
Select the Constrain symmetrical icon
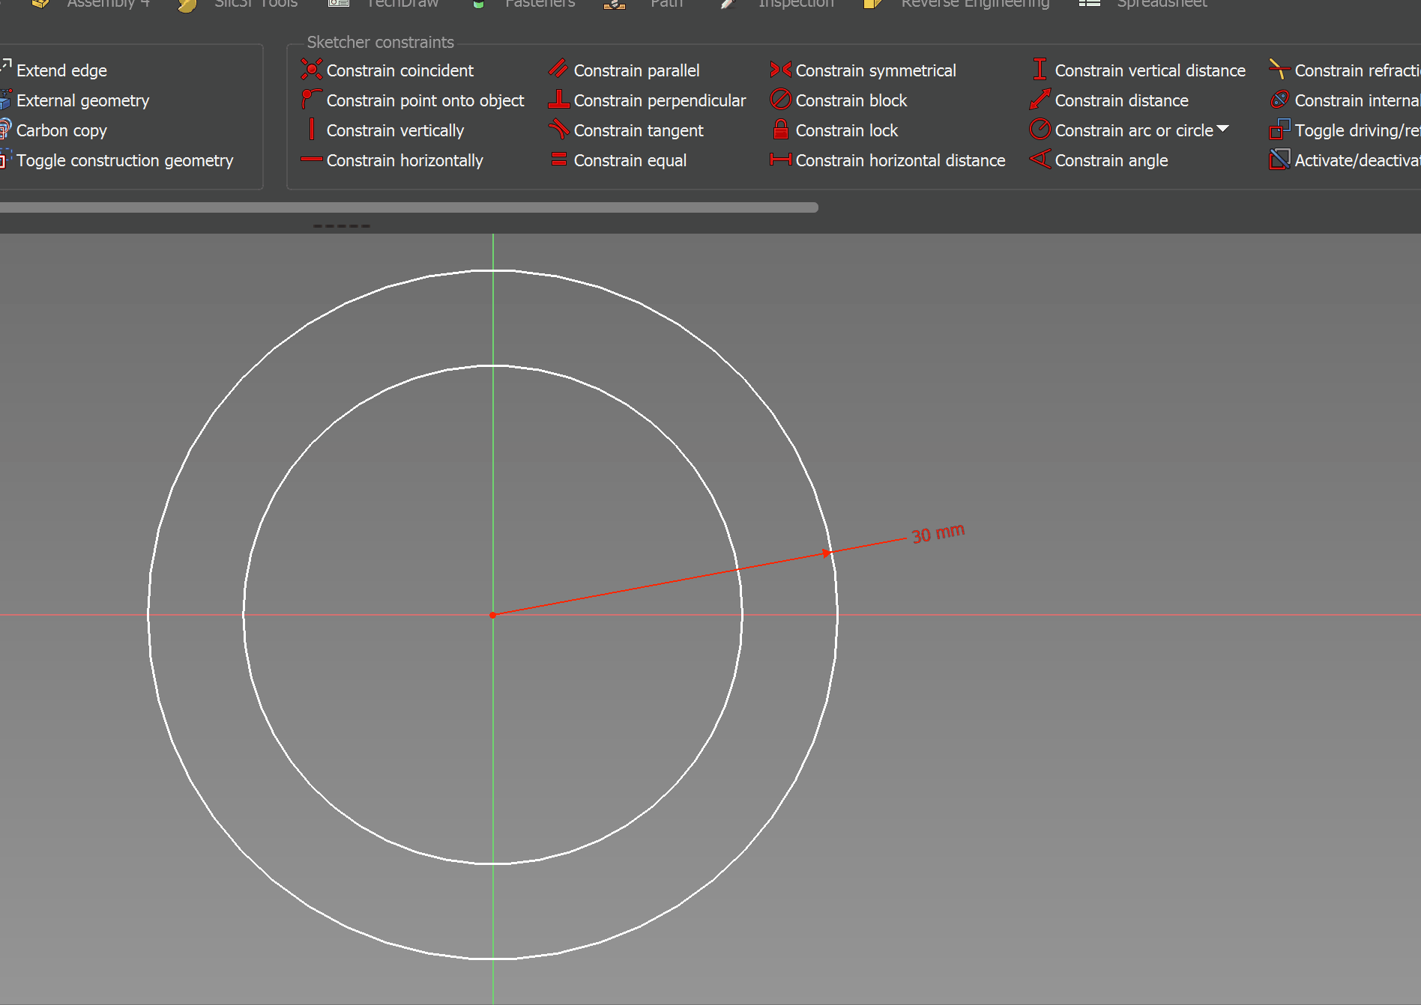click(x=780, y=70)
